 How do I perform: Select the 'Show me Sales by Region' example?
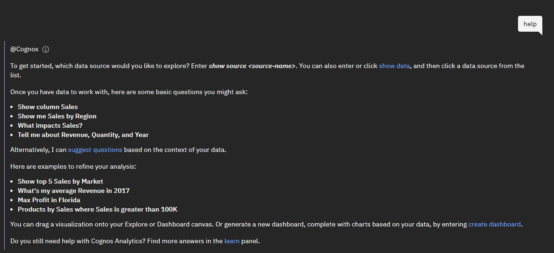pos(57,116)
